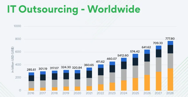The height and width of the screenshot is (97, 188).
Task: Select the 2024 year label
Action: [124, 93]
